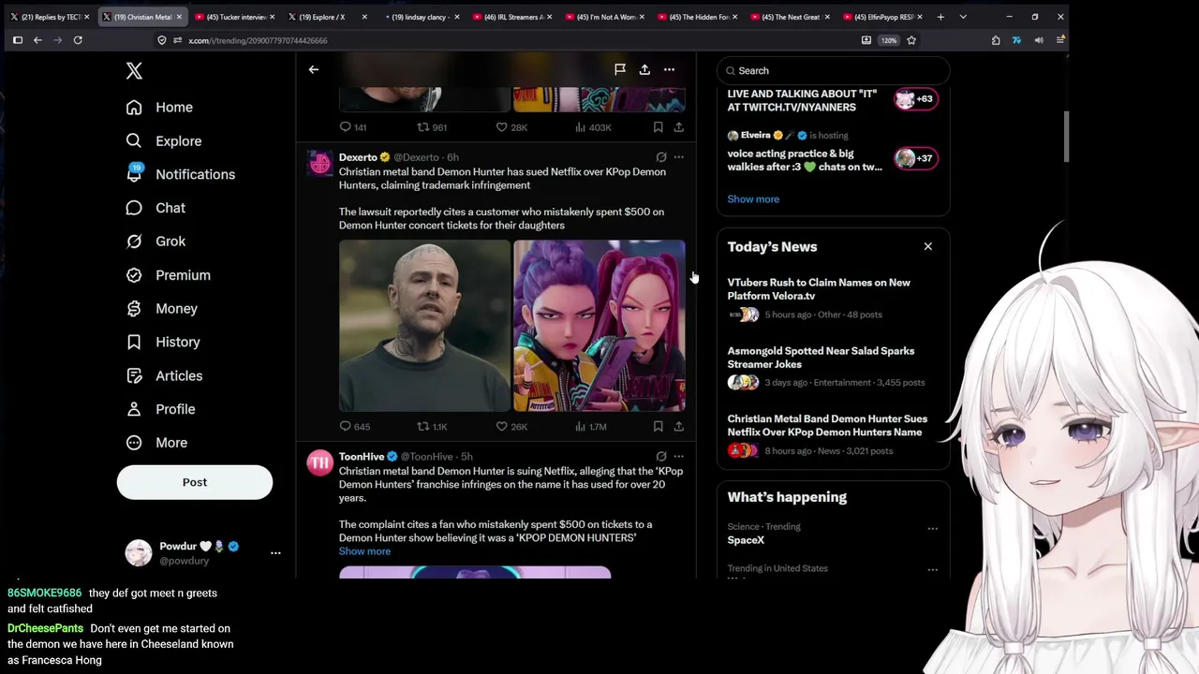Repost the post with 961 reposts
This screenshot has width=1199, height=674.
click(x=432, y=127)
